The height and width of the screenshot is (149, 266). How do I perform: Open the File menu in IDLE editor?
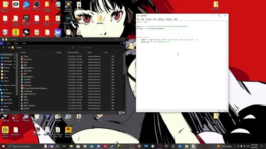[138, 19]
